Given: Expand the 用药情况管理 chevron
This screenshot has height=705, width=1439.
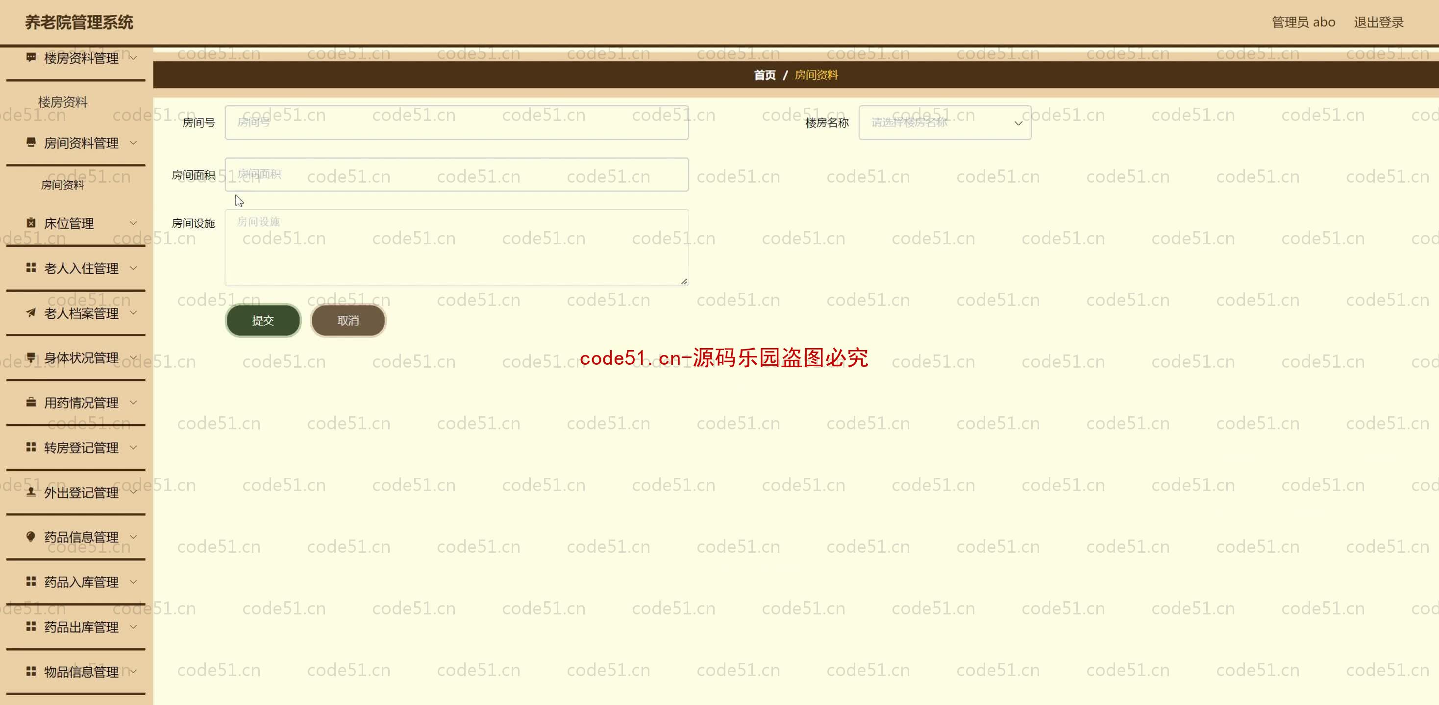Looking at the screenshot, I should click(133, 402).
